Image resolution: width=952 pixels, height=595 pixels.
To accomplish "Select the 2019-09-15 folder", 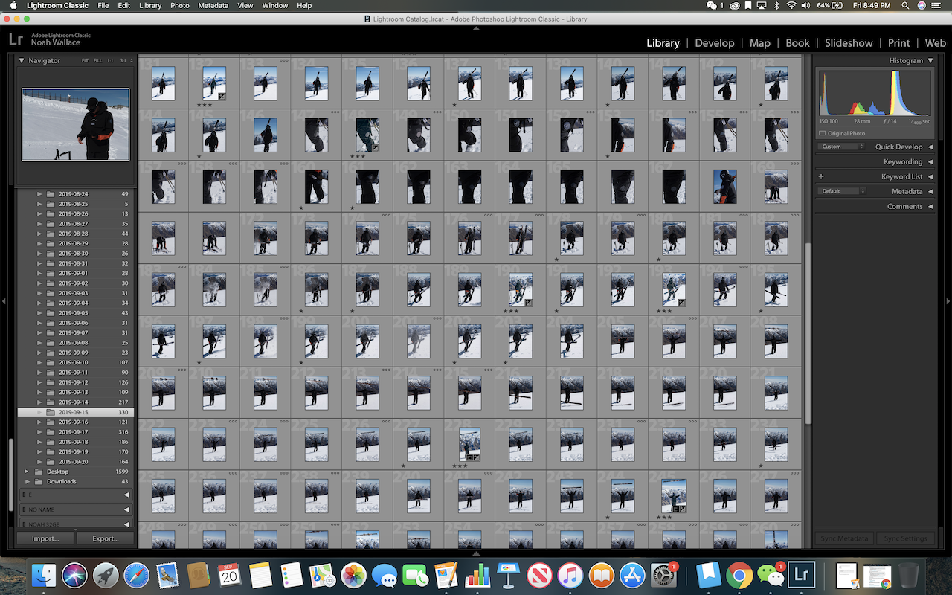I will [x=75, y=412].
